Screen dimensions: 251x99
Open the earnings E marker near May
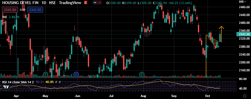pos(46,74)
